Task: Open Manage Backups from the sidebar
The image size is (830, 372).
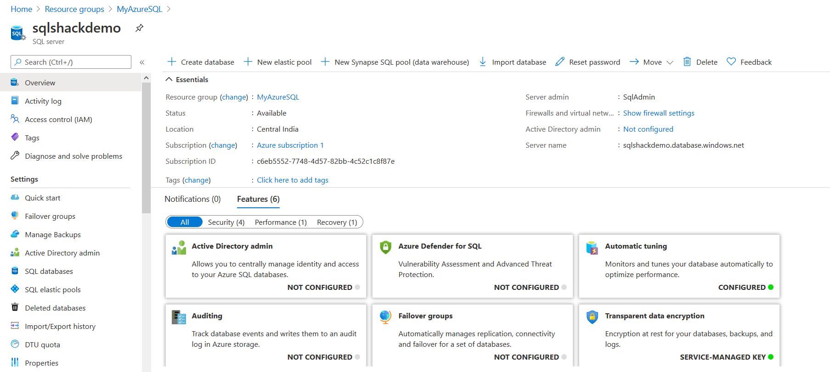Action: 53,234
